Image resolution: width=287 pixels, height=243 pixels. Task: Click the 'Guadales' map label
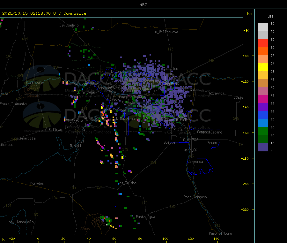[x=170, y=69]
